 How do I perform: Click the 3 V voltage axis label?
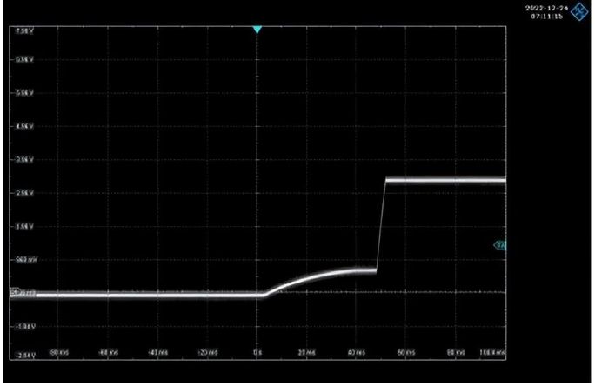(24, 160)
